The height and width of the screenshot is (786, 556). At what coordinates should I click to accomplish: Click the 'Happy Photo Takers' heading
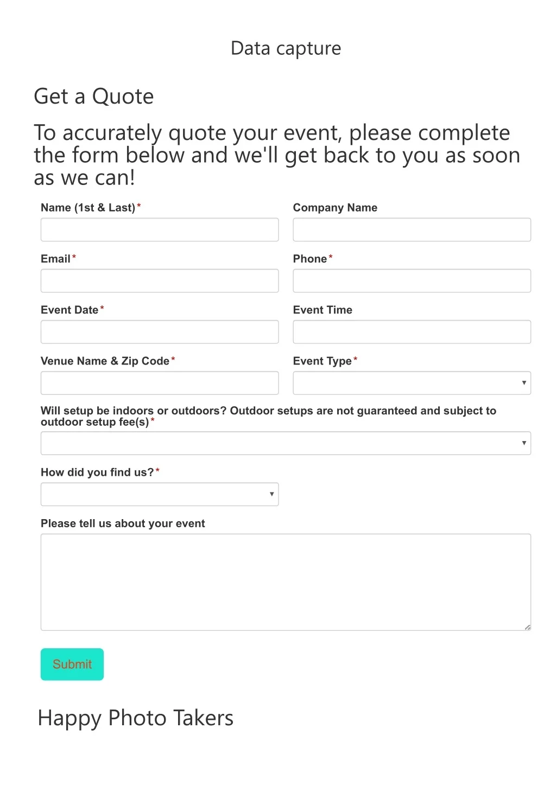coord(136,718)
